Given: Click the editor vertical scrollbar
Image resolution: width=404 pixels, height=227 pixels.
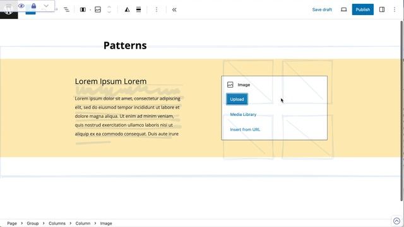Looking at the screenshot, I should pyautogui.click(x=401, y=111).
